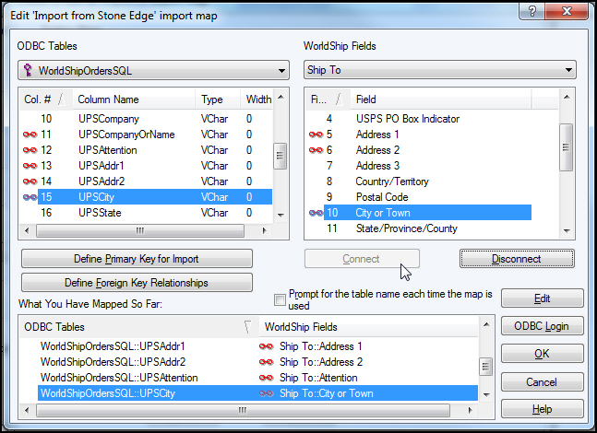Click link icon beside UPSAddr2 row
Viewport: 597px width, 433px height.
point(30,181)
